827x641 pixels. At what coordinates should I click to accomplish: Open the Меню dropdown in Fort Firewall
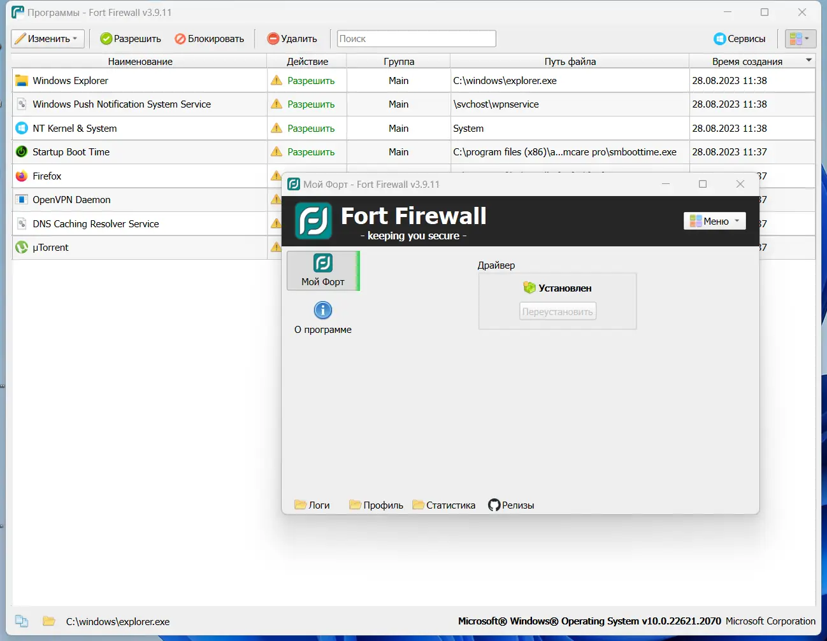pyautogui.click(x=714, y=221)
